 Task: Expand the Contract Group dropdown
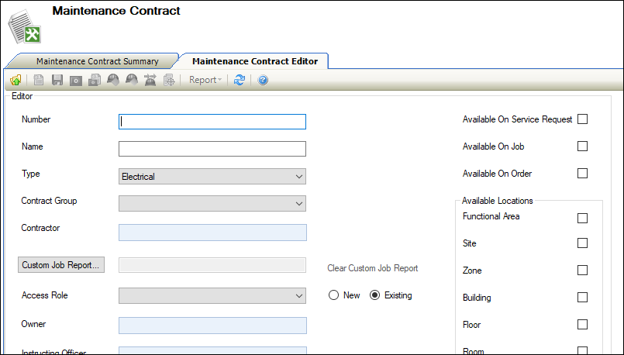(x=212, y=203)
